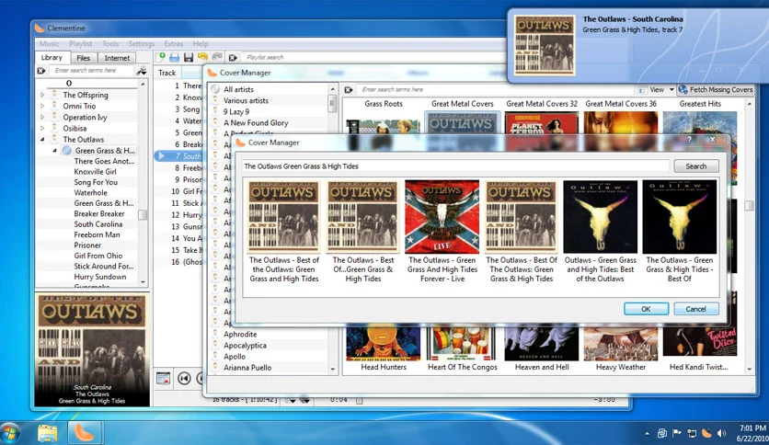Select the 'Best Of...Green Grass & High Tides' cover

click(x=363, y=217)
